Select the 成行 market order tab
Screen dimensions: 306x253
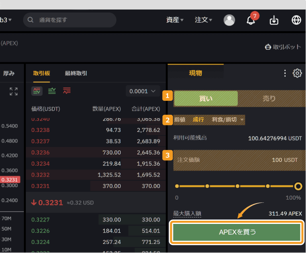(198, 120)
